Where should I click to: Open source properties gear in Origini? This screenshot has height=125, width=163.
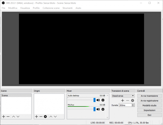coord(45,116)
